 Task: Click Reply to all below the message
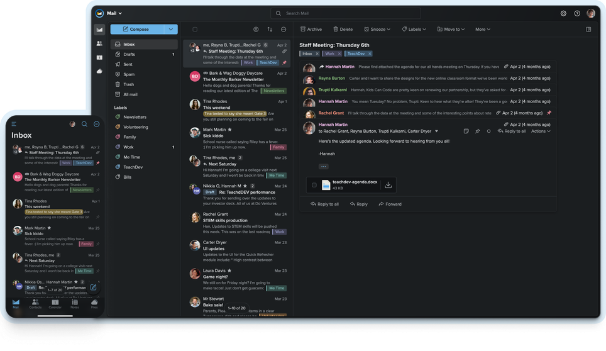(324, 204)
